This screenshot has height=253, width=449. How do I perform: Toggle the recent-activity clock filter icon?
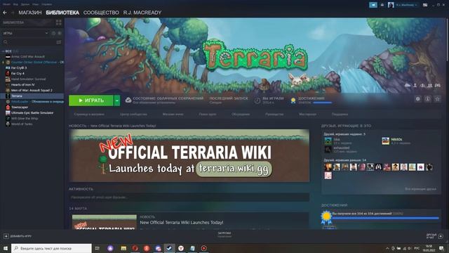click(53, 33)
